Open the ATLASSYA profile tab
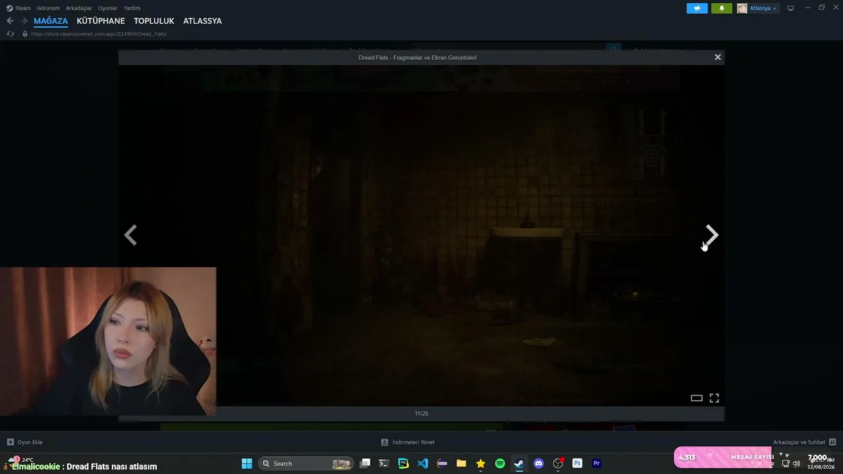Screen dimensions: 843x474 (x=202, y=21)
